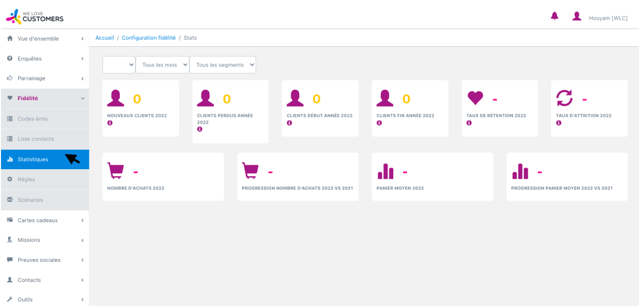Image resolution: width=642 pixels, height=308 pixels.
Task: Expand the Enquêtes sidebar menu
Action: 44,58
